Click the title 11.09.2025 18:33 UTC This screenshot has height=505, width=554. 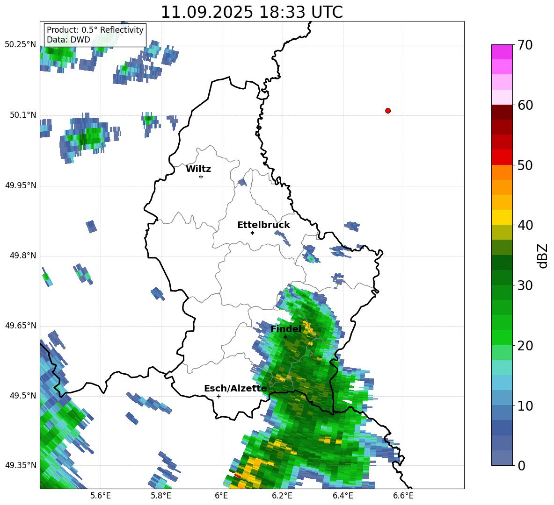coord(252,12)
